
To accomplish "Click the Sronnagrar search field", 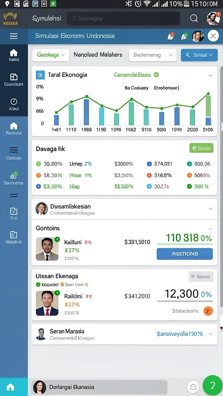I will (x=123, y=19).
